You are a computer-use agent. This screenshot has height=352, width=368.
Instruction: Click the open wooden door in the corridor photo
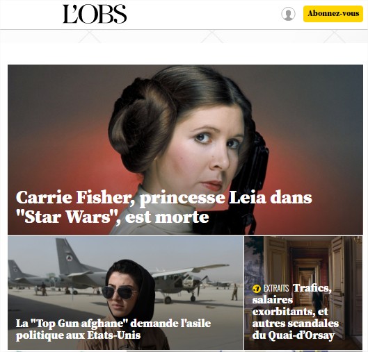(x=338, y=287)
